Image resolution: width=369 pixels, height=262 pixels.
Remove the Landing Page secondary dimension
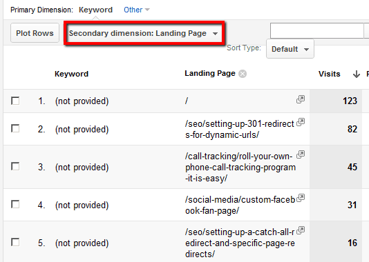[243, 74]
